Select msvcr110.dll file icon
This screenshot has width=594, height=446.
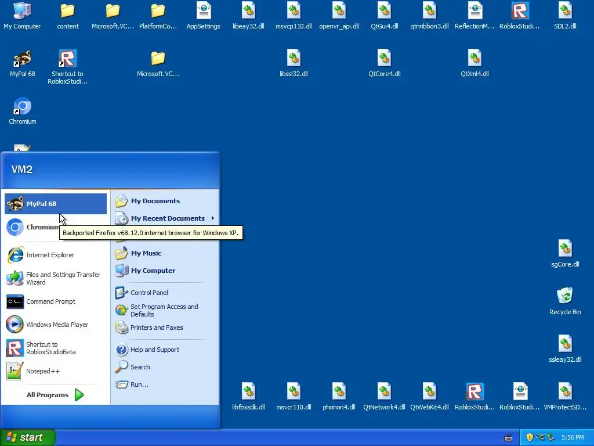(294, 396)
